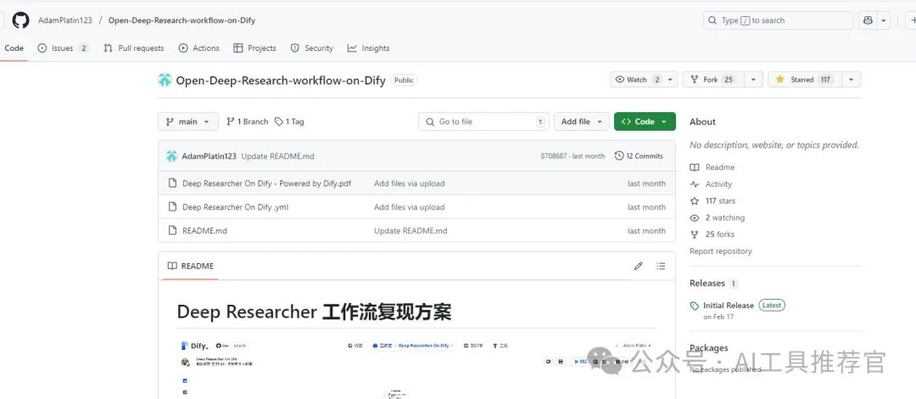The image size is (916, 399).
Task: Click Report repository link
Action: pyautogui.click(x=721, y=251)
